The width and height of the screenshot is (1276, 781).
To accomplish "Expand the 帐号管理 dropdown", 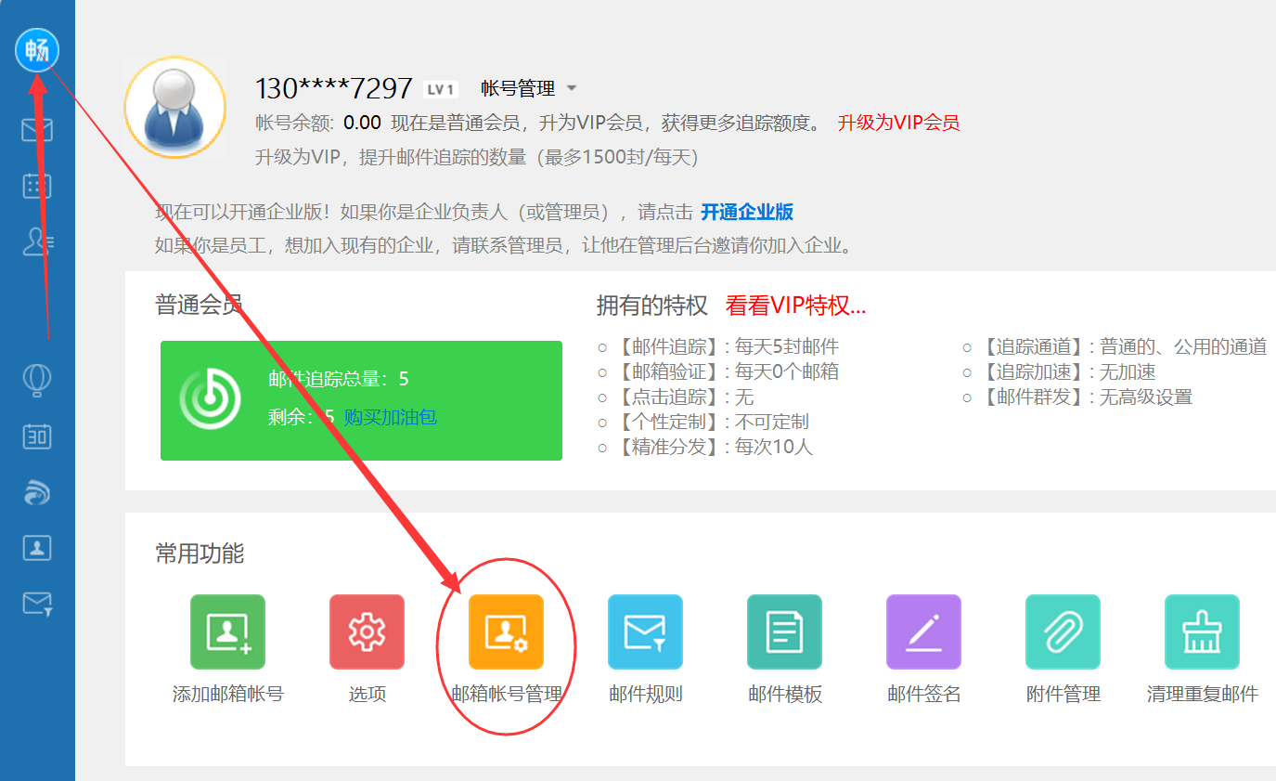I will [x=529, y=88].
